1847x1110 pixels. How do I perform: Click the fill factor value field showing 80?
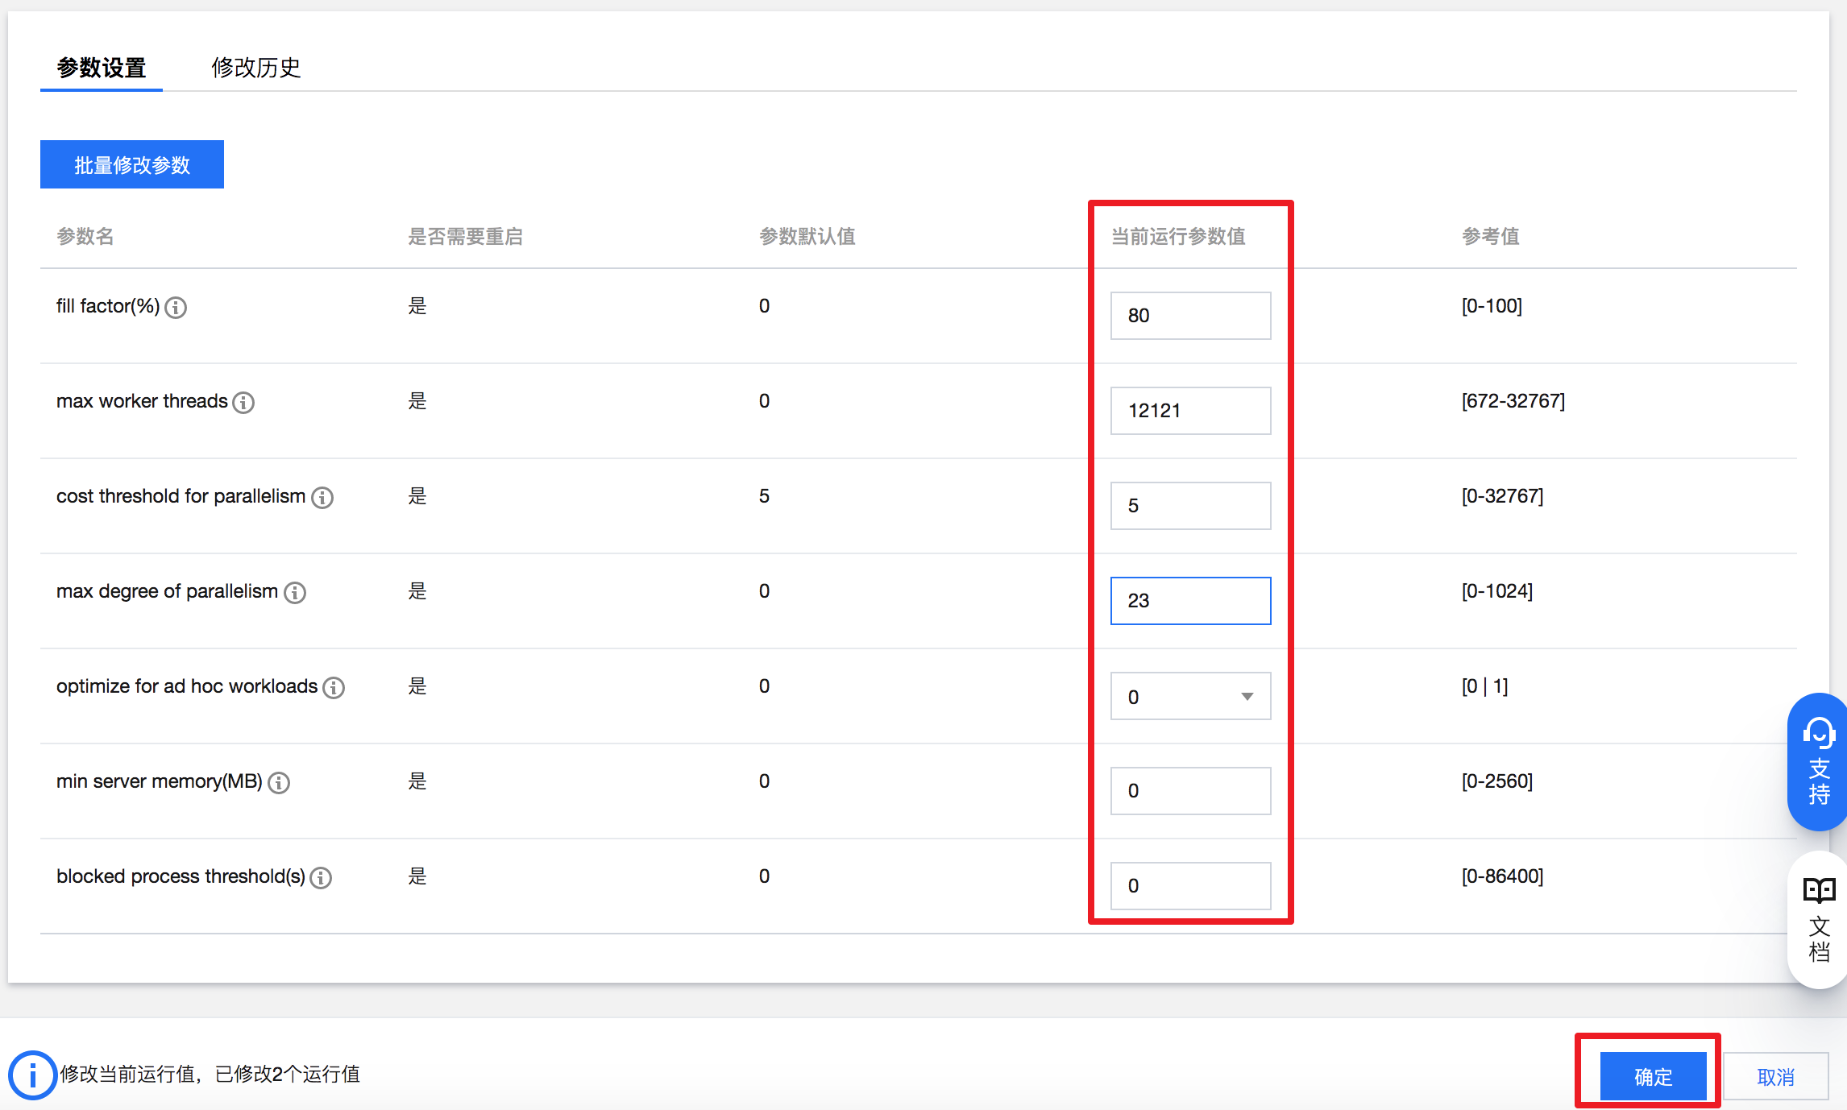click(x=1190, y=316)
